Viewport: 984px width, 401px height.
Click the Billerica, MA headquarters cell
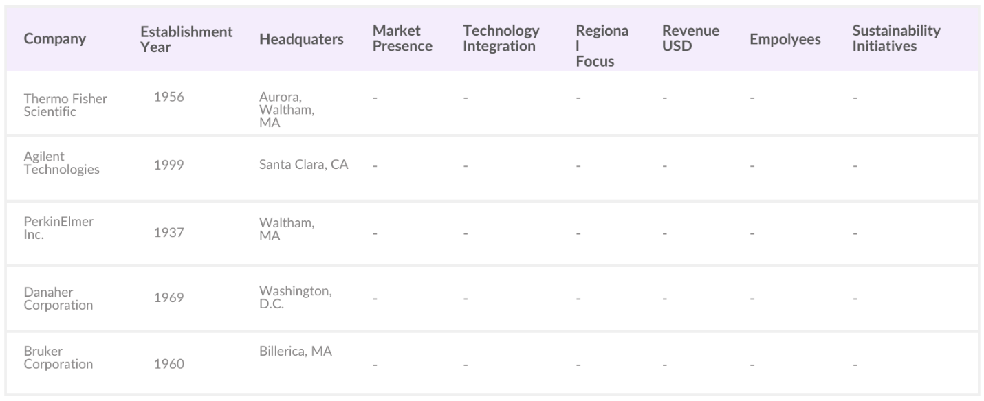point(295,352)
